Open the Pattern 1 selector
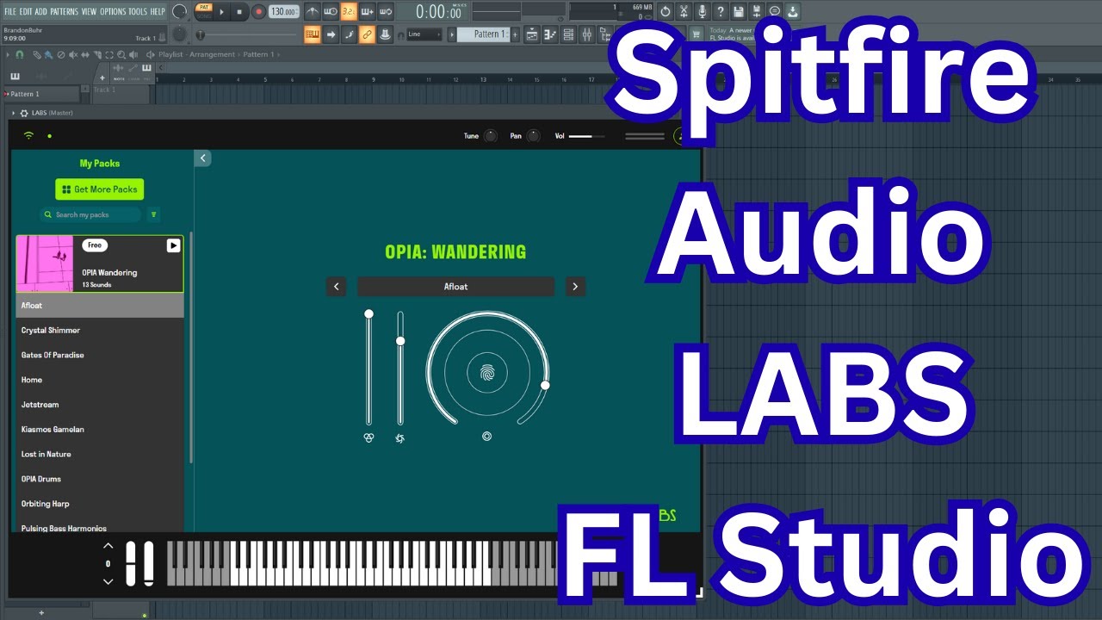Screen dimensions: 1102x620 pos(482,34)
